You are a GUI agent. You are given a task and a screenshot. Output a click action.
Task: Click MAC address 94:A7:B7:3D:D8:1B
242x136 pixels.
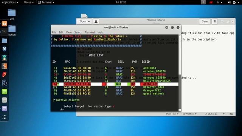pyautogui.click(x=77, y=68)
